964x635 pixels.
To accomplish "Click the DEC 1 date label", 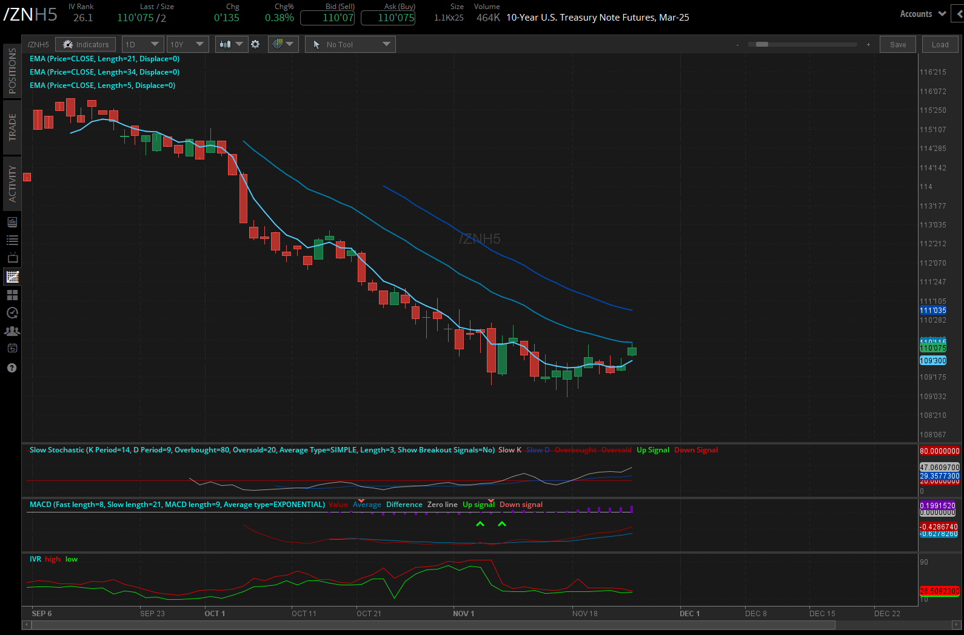I will [x=690, y=613].
